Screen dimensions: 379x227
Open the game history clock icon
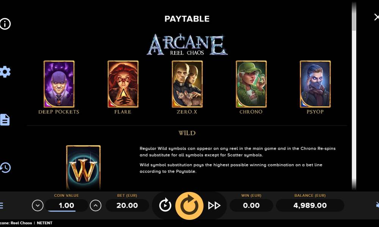coord(5,168)
